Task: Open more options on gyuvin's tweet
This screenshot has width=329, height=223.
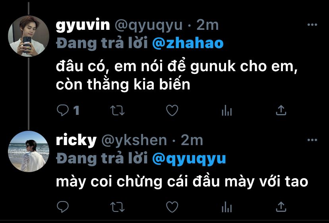Action: click(x=312, y=25)
